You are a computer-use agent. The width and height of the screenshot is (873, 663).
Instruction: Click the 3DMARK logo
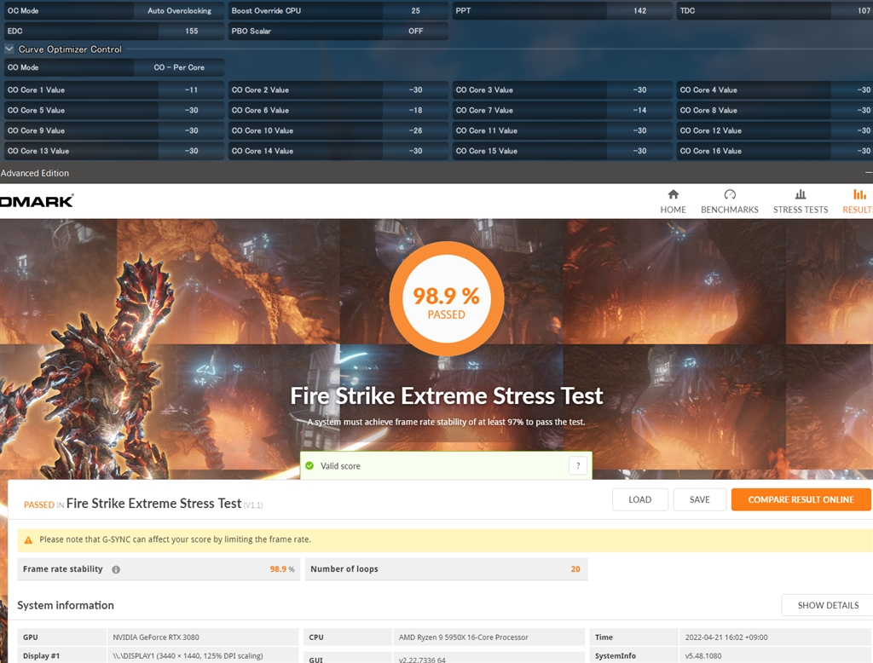pos(37,201)
